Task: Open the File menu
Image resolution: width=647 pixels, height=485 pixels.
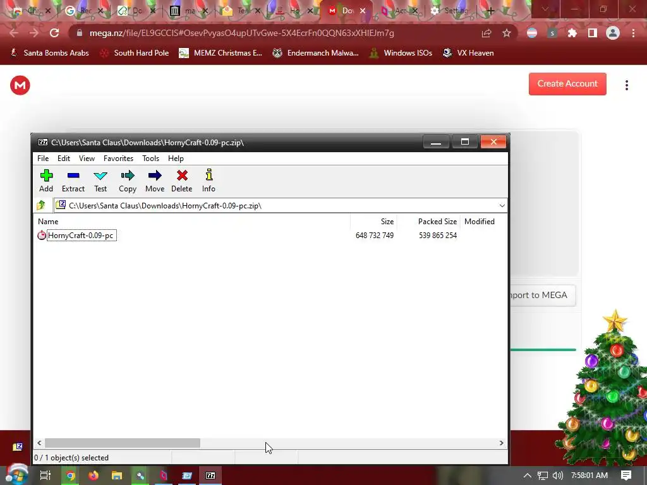Action: tap(43, 159)
